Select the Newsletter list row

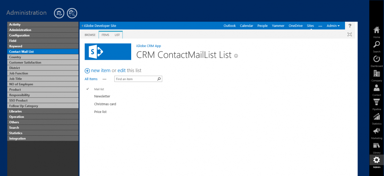102,96
